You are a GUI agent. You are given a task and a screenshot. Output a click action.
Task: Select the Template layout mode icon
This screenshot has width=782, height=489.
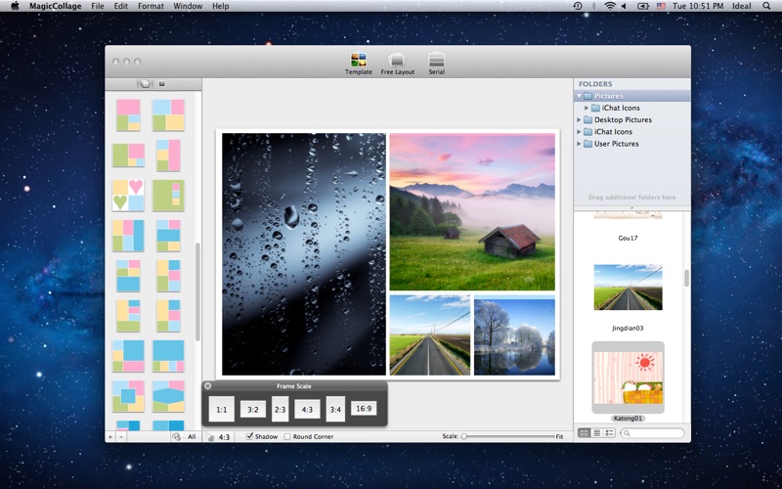[358, 61]
